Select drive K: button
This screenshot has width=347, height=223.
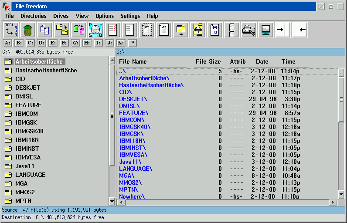pyautogui.click(x=121, y=43)
